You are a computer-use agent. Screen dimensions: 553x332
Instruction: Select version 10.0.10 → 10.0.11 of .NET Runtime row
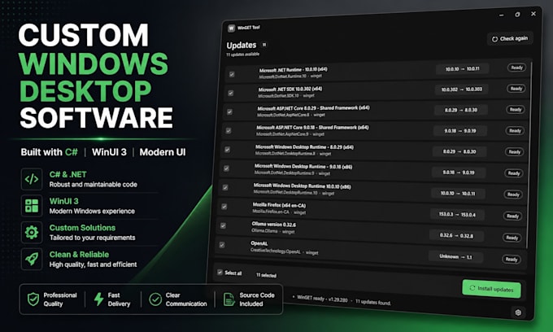point(463,69)
